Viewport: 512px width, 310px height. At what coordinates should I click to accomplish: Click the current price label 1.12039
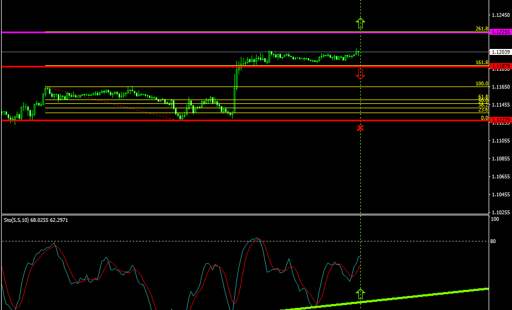click(500, 52)
